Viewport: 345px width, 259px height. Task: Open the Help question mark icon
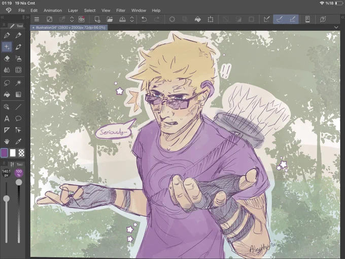(323, 19)
